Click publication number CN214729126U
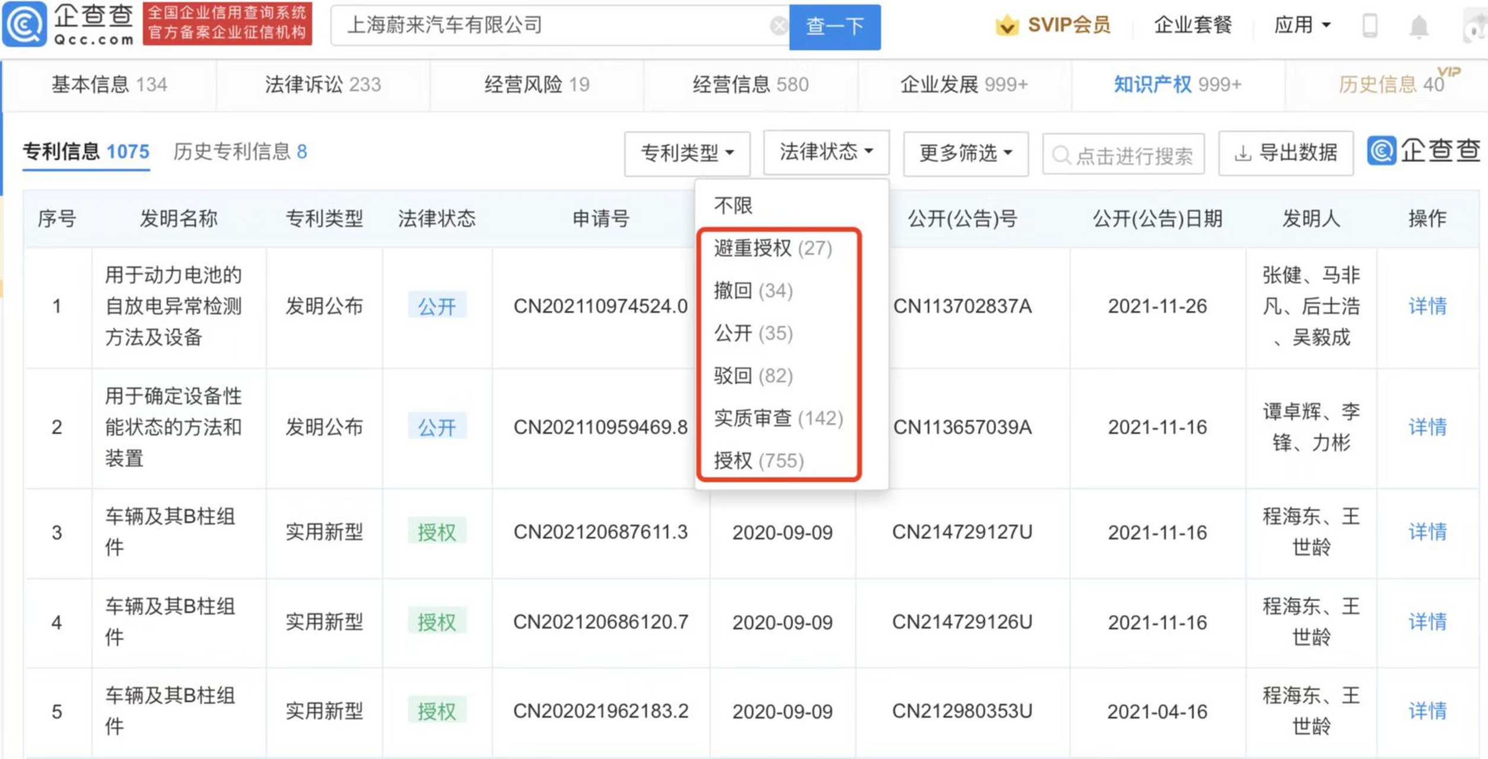Screen dimensions: 1488x759 [962, 622]
